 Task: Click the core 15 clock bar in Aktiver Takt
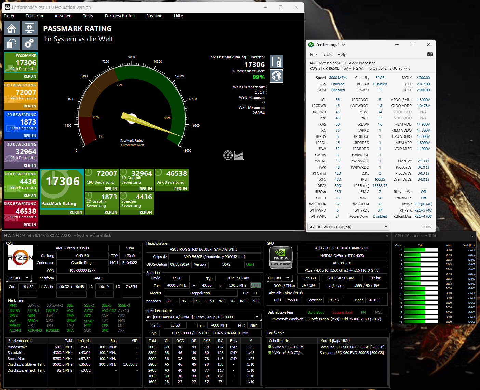tap(421, 322)
